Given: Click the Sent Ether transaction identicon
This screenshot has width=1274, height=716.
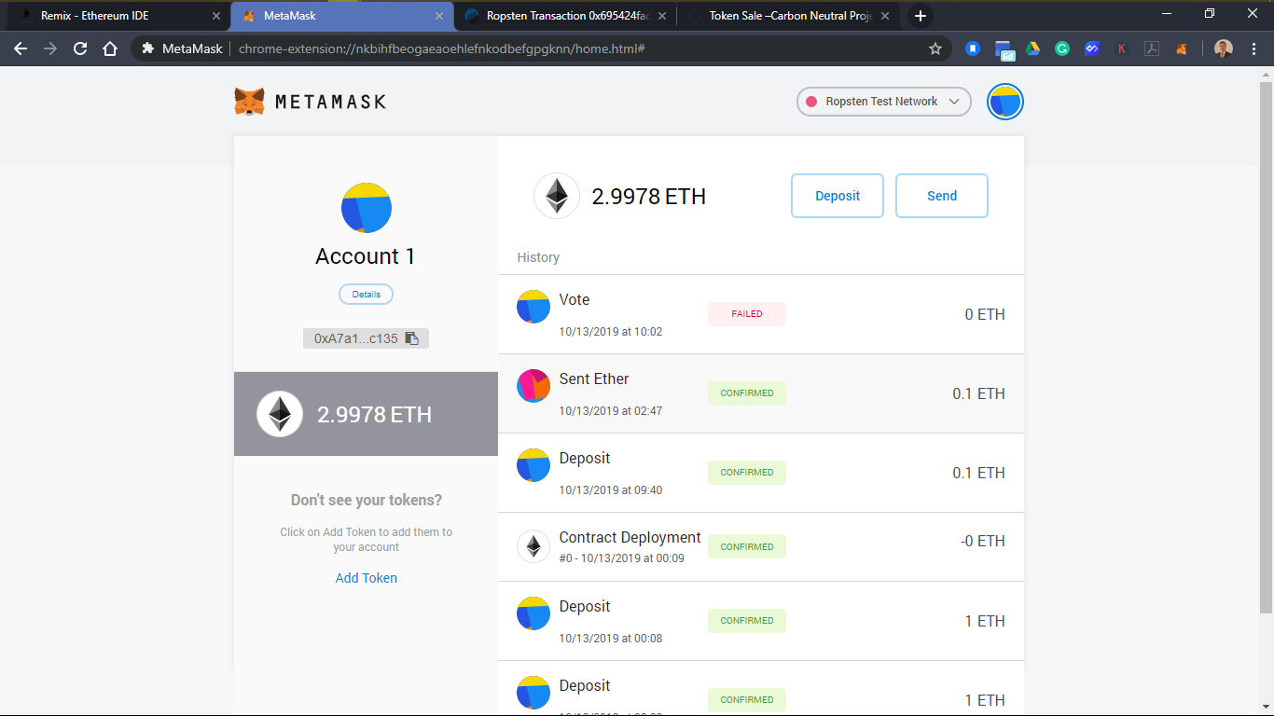Looking at the screenshot, I should point(533,386).
